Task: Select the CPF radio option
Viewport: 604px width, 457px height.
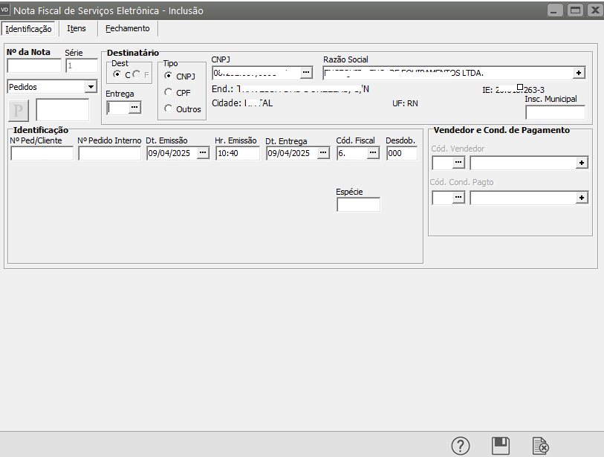Action: pyautogui.click(x=169, y=92)
